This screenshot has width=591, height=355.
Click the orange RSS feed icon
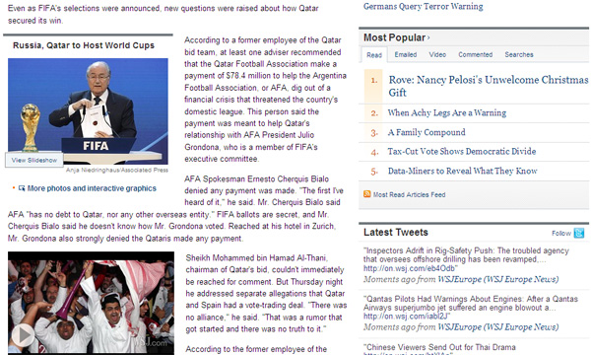click(x=366, y=194)
